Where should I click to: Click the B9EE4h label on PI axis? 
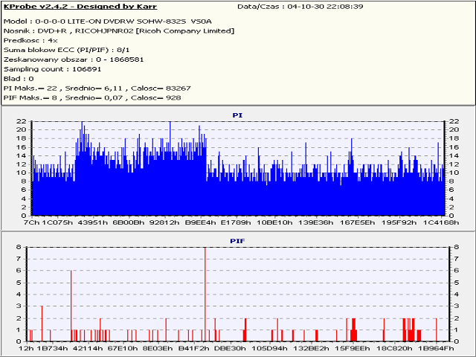click(x=201, y=222)
